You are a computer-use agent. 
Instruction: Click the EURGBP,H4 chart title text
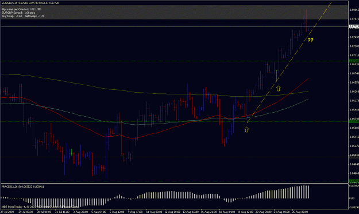coord(30,3)
